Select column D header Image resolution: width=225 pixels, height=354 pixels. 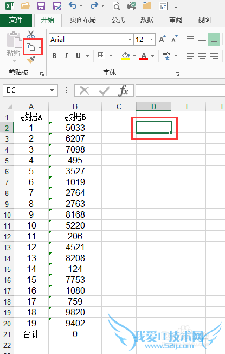coord(154,106)
